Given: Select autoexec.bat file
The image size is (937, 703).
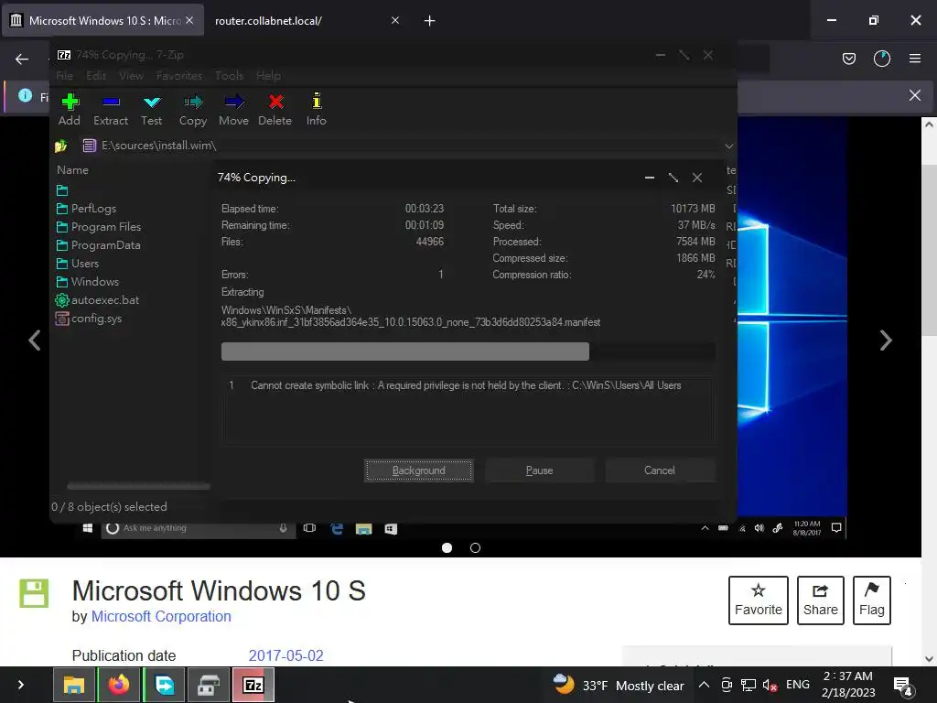Looking at the screenshot, I should click(x=97, y=300).
